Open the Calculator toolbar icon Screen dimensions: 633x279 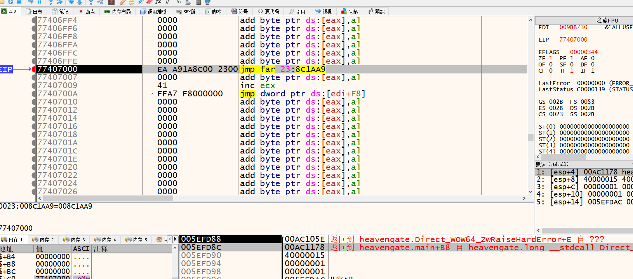[x=198, y=2]
